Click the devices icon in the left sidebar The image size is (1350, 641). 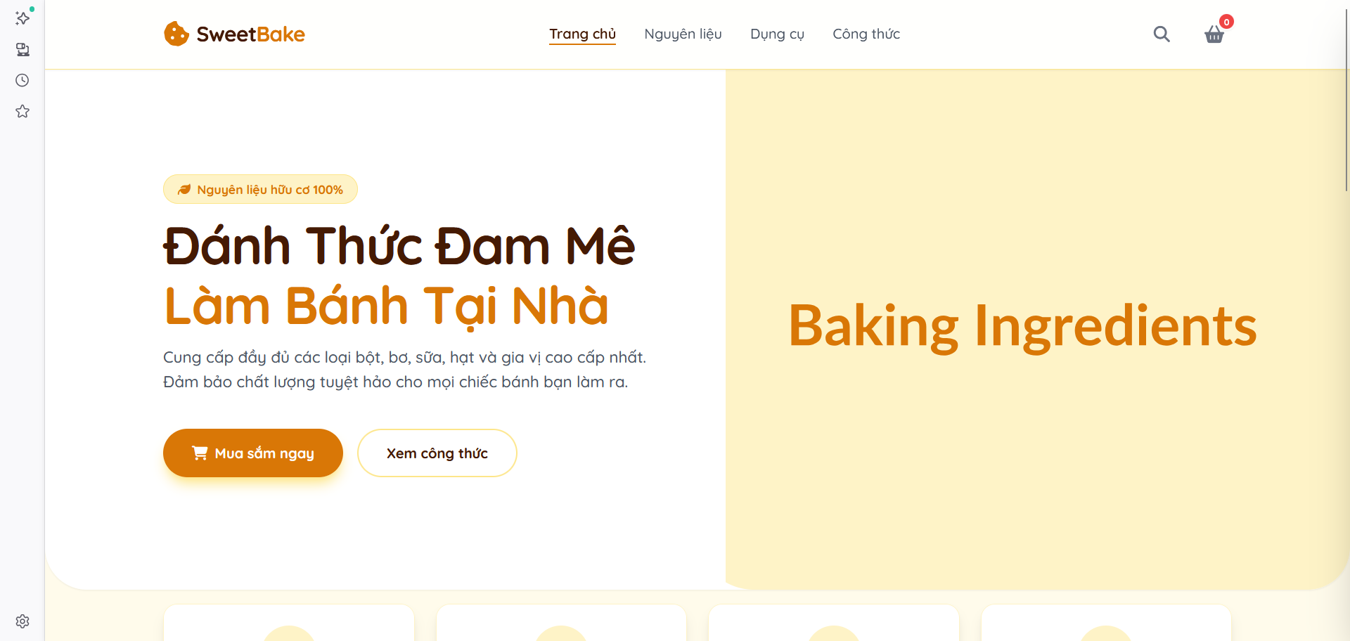(22, 49)
